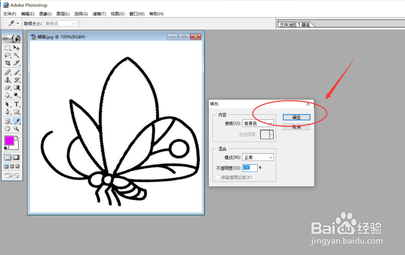Select the Path Selection arrow tool

[8, 104]
